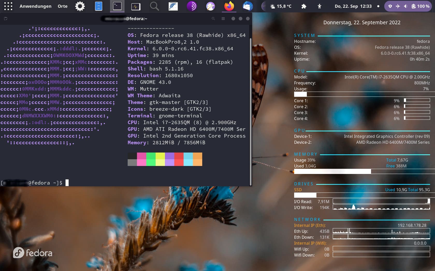Click the volume speaker icon
Image resolution: width=435 pixels, height=271 pixels.
[405, 6]
